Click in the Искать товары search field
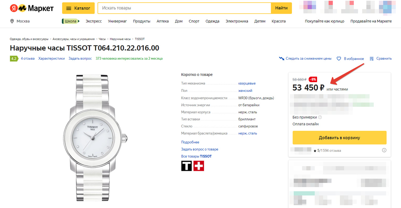 [184, 8]
